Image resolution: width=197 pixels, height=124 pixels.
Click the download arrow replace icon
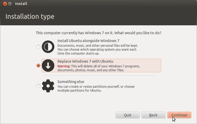tap(48, 66)
